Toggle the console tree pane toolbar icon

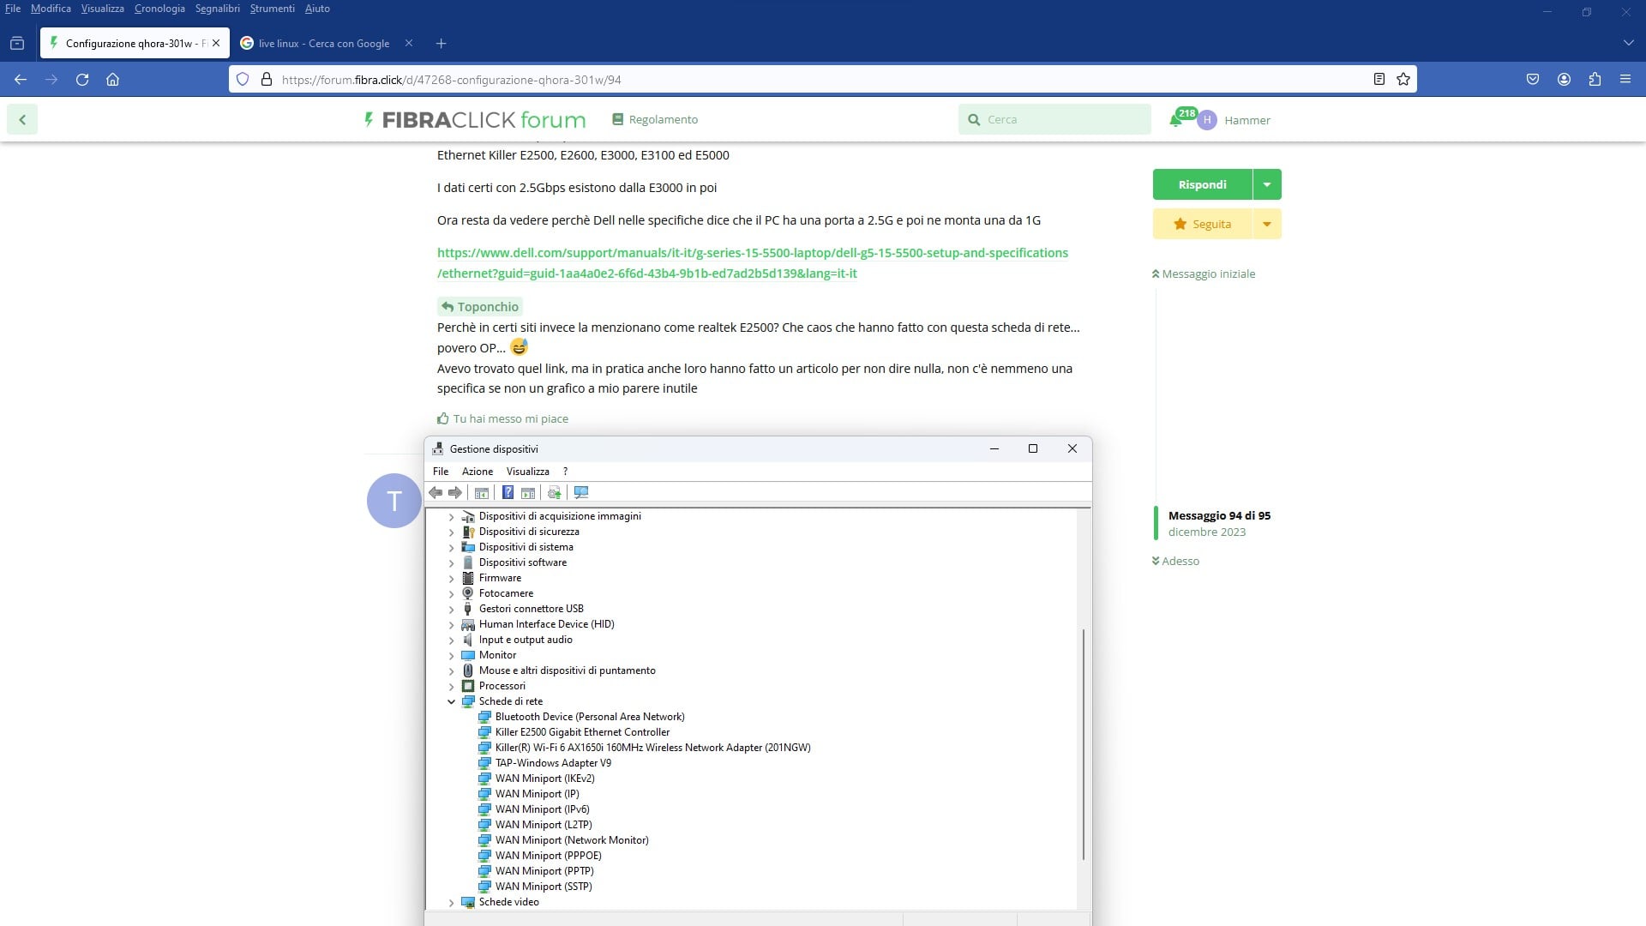482,492
